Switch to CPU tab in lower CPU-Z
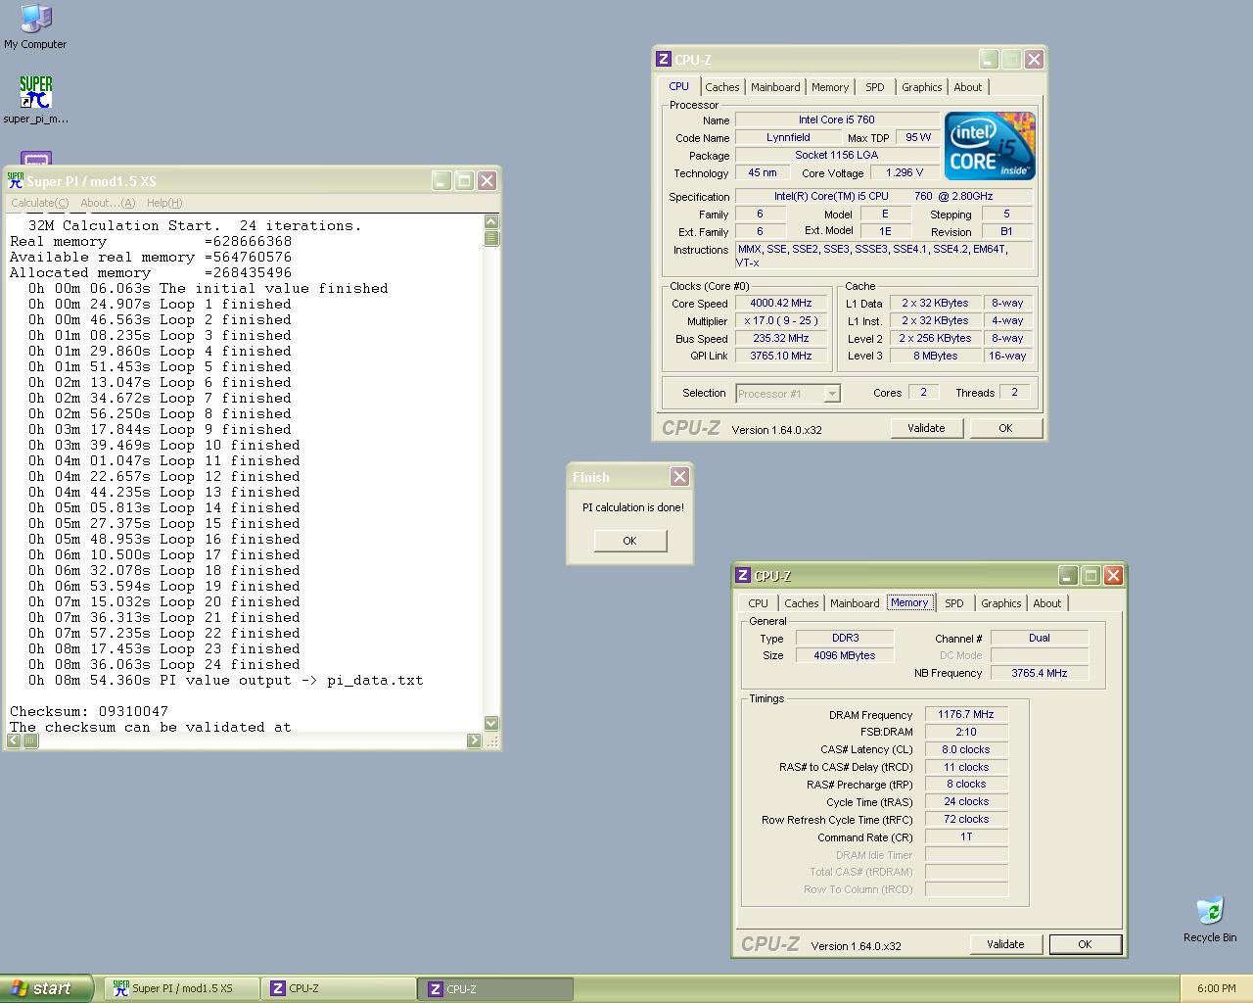Screen dimensions: 1253x1003 759,603
